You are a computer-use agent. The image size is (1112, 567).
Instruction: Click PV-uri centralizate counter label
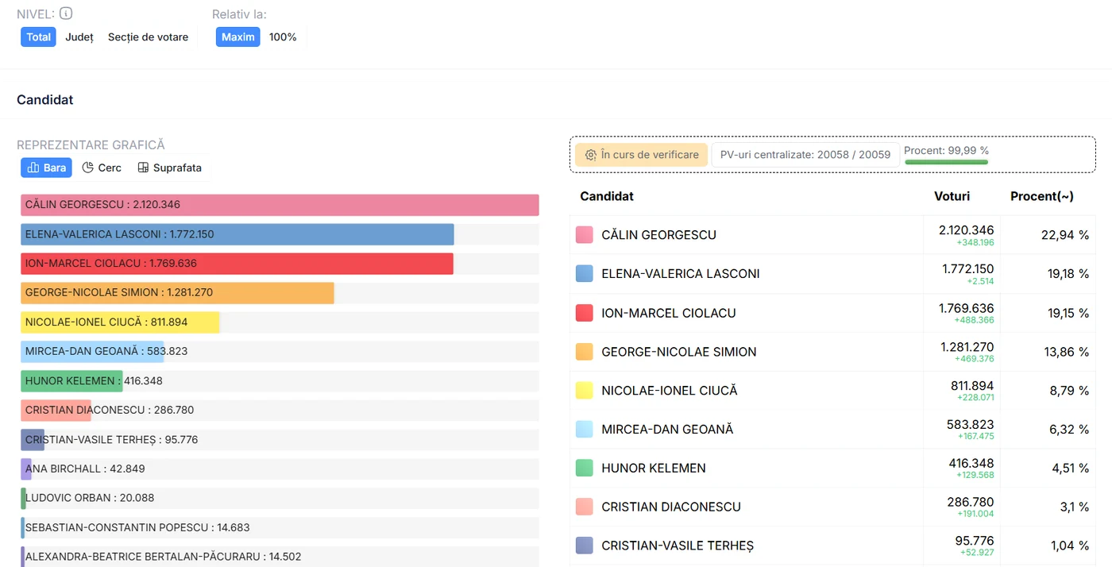805,155
